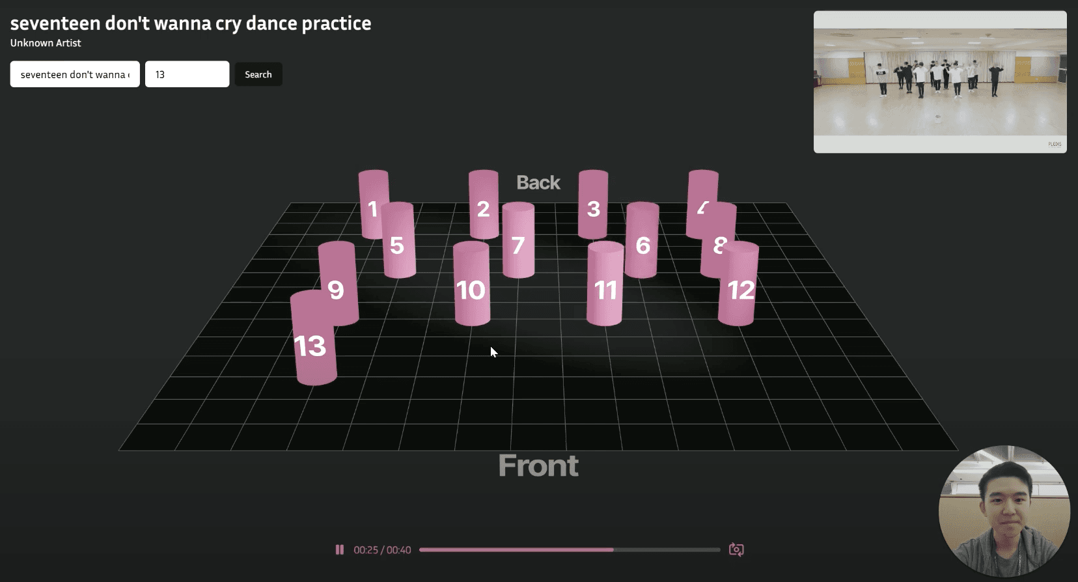The width and height of the screenshot is (1078, 582).
Task: Select dancer cylinder 12
Action: click(x=739, y=283)
